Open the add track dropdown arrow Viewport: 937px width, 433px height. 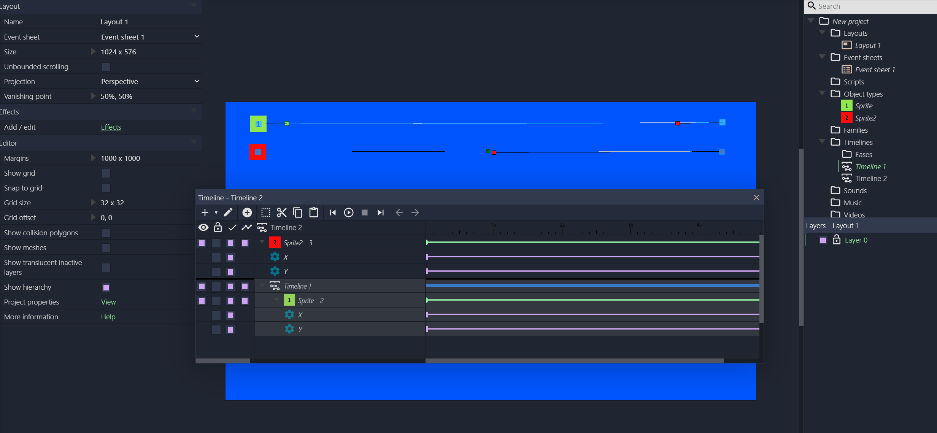216,213
